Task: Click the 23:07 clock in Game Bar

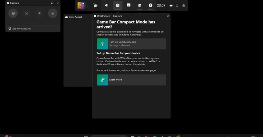Action: [x=161, y=6]
